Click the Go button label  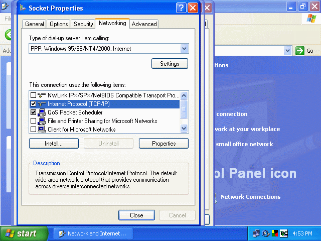coord(310,51)
